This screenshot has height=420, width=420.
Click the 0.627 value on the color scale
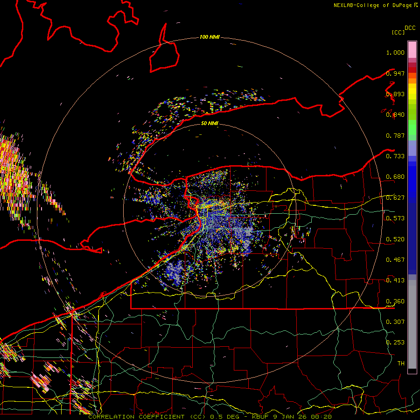click(395, 198)
